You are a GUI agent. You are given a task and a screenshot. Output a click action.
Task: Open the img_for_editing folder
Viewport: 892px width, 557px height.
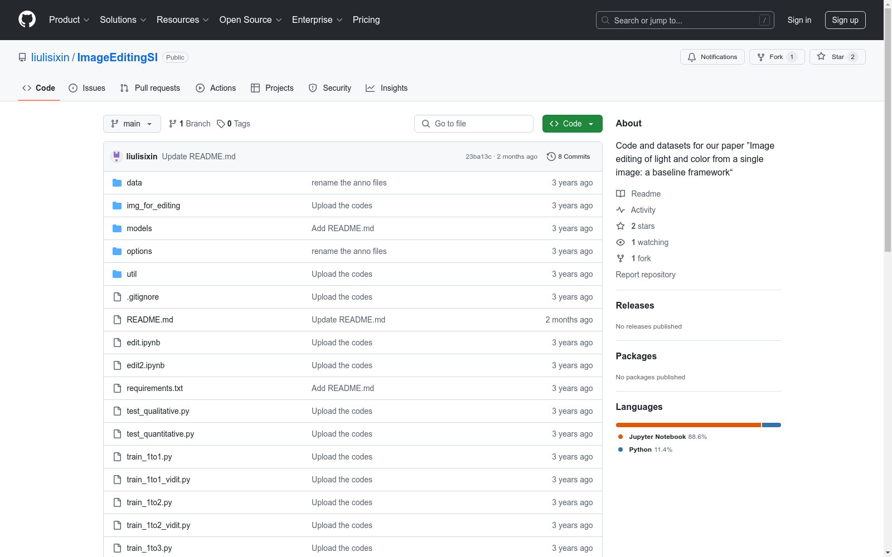point(153,206)
